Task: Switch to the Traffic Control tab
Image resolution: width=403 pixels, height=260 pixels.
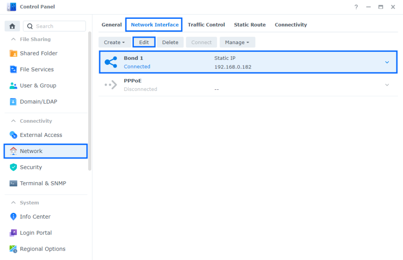Action: [x=206, y=24]
